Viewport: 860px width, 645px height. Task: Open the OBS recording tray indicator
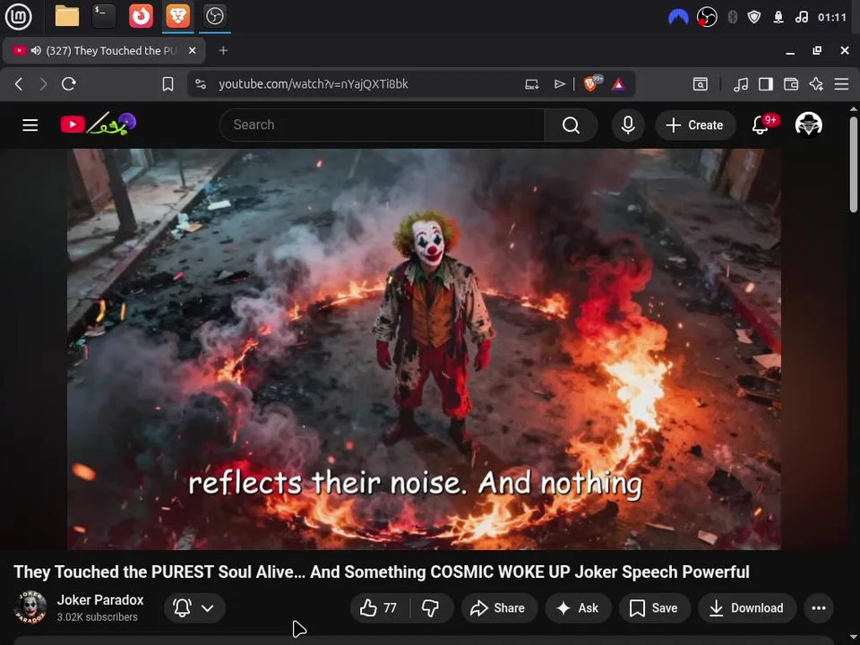[x=707, y=17]
